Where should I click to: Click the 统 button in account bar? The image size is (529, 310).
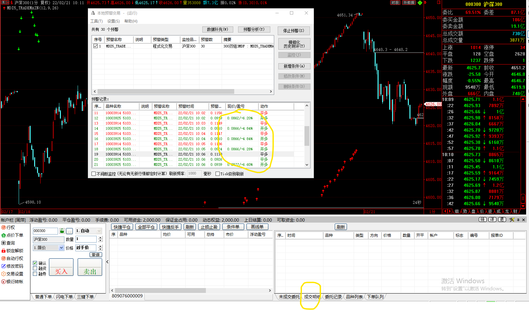pos(483,220)
